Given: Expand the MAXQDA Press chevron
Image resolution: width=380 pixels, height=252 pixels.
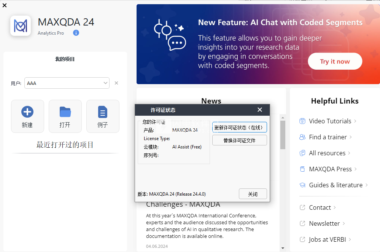Looking at the screenshot, I should (356, 169).
